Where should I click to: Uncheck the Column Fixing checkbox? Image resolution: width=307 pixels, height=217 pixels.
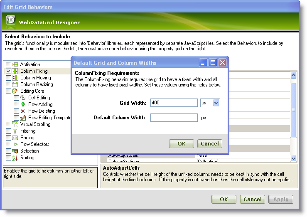(8, 71)
